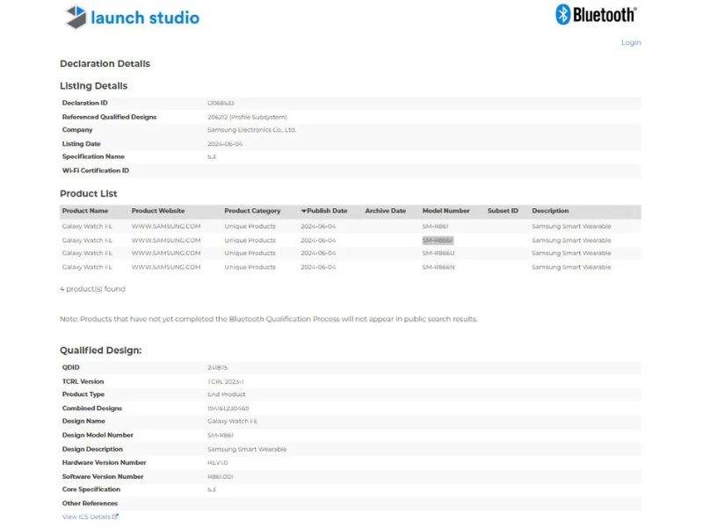Click the launch studio logo icon
The height and width of the screenshot is (527, 703).
tap(76, 17)
